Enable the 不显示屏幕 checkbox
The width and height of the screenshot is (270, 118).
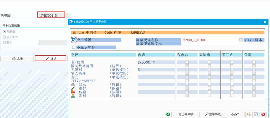tap(74, 47)
